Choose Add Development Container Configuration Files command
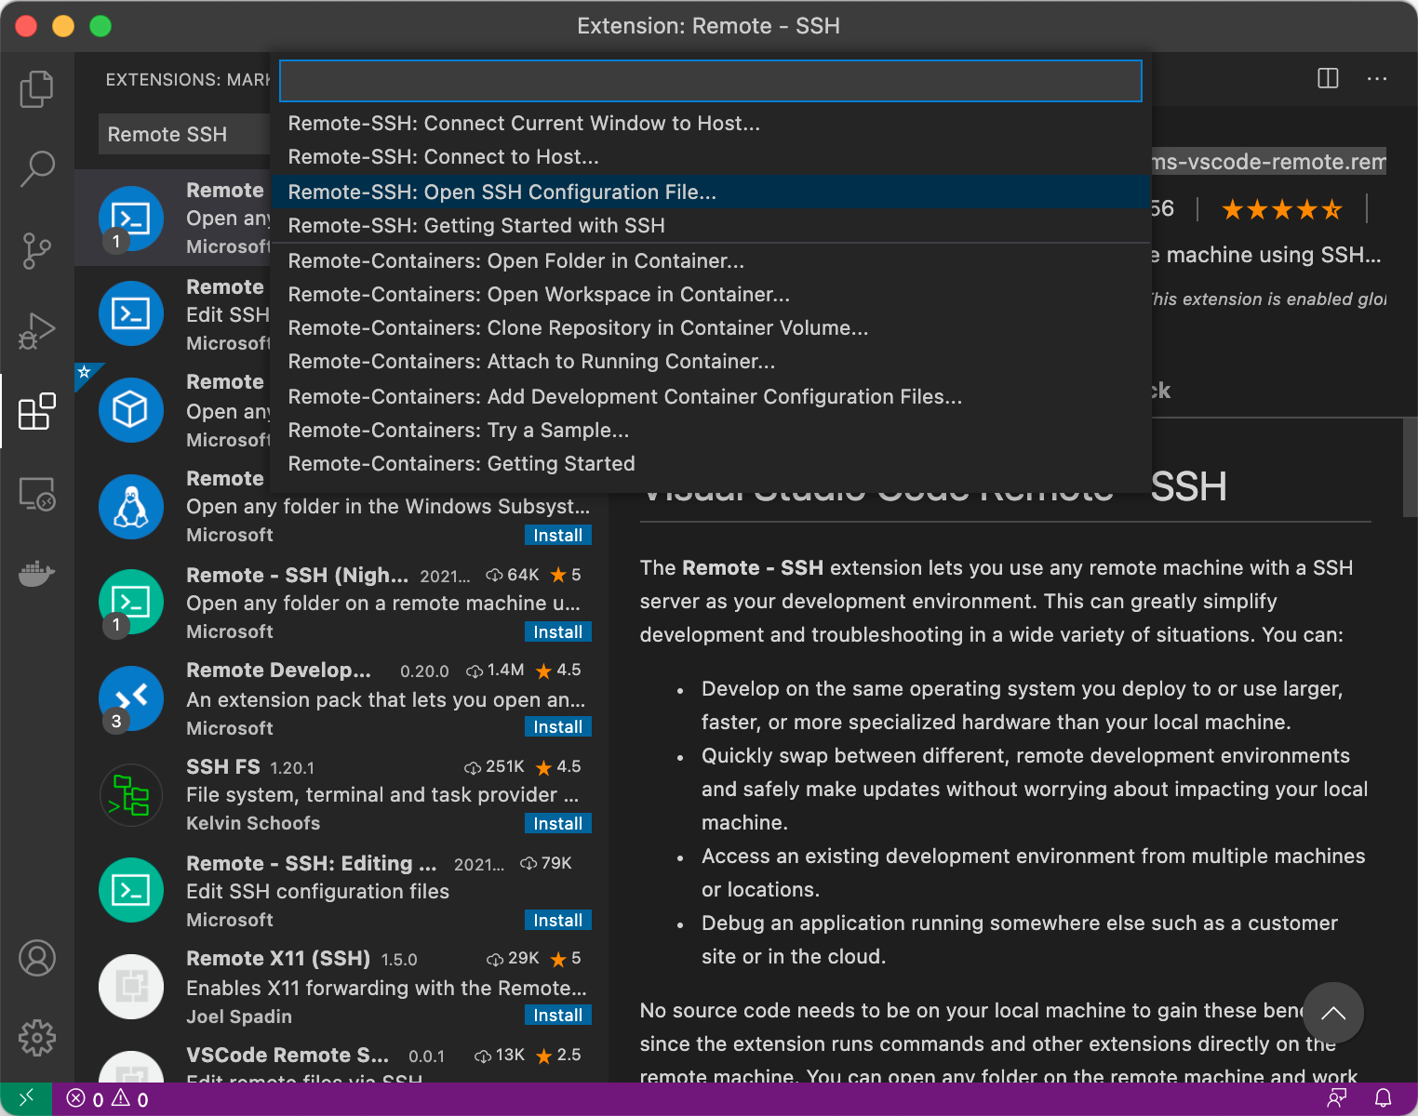The width and height of the screenshot is (1418, 1116). (x=711, y=397)
